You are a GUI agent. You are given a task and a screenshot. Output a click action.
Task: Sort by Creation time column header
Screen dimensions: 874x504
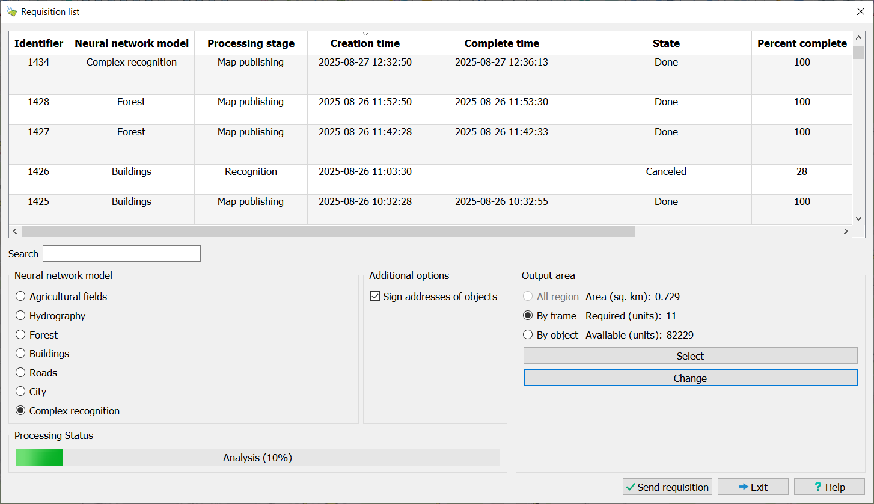click(365, 43)
